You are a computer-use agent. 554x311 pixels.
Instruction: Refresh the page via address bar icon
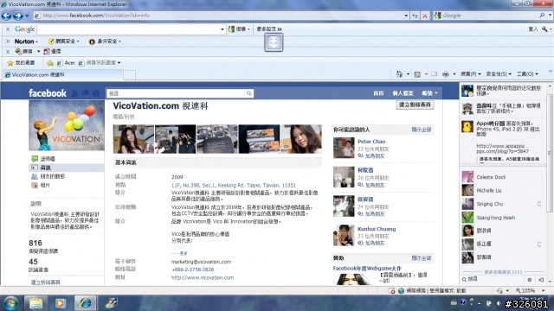tap(415, 16)
